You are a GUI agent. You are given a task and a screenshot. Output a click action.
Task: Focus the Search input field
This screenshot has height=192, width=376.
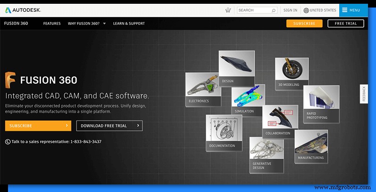point(254,10)
